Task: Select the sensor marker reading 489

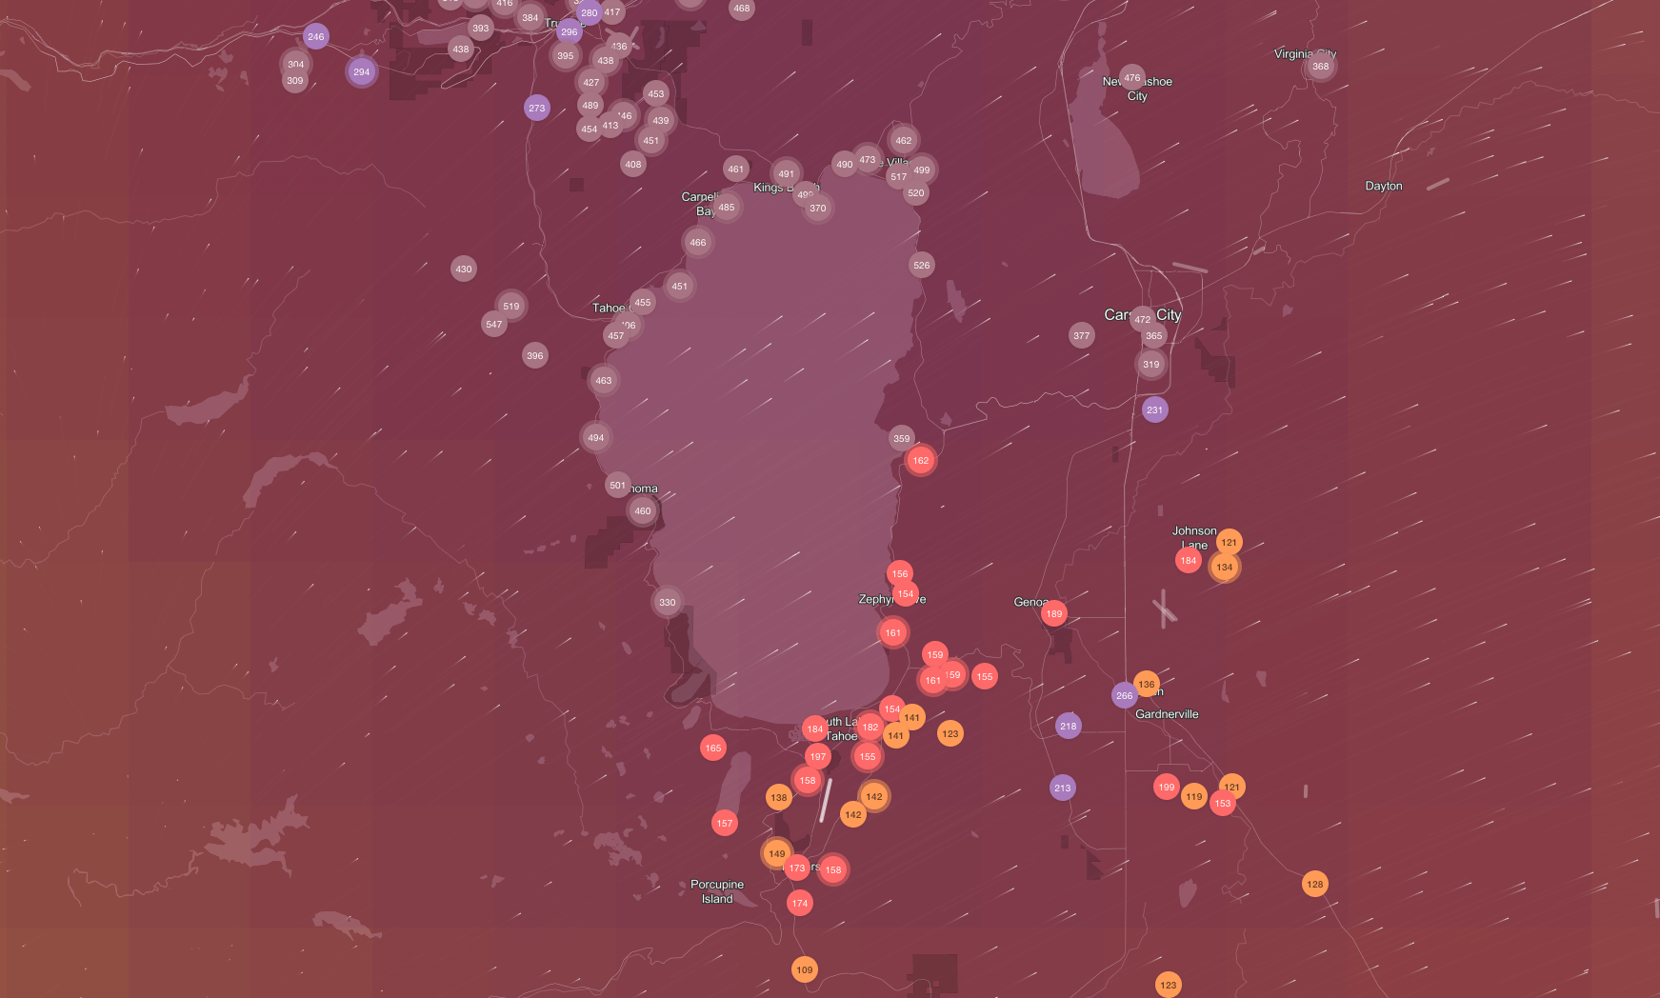Action: pyautogui.click(x=590, y=106)
